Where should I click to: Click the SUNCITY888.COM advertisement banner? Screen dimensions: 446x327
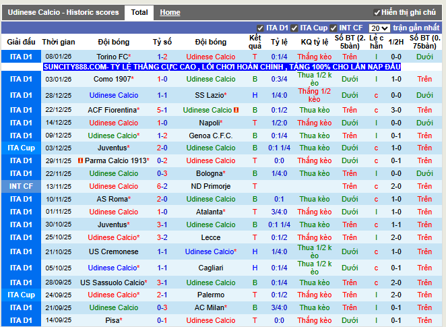coord(222,67)
